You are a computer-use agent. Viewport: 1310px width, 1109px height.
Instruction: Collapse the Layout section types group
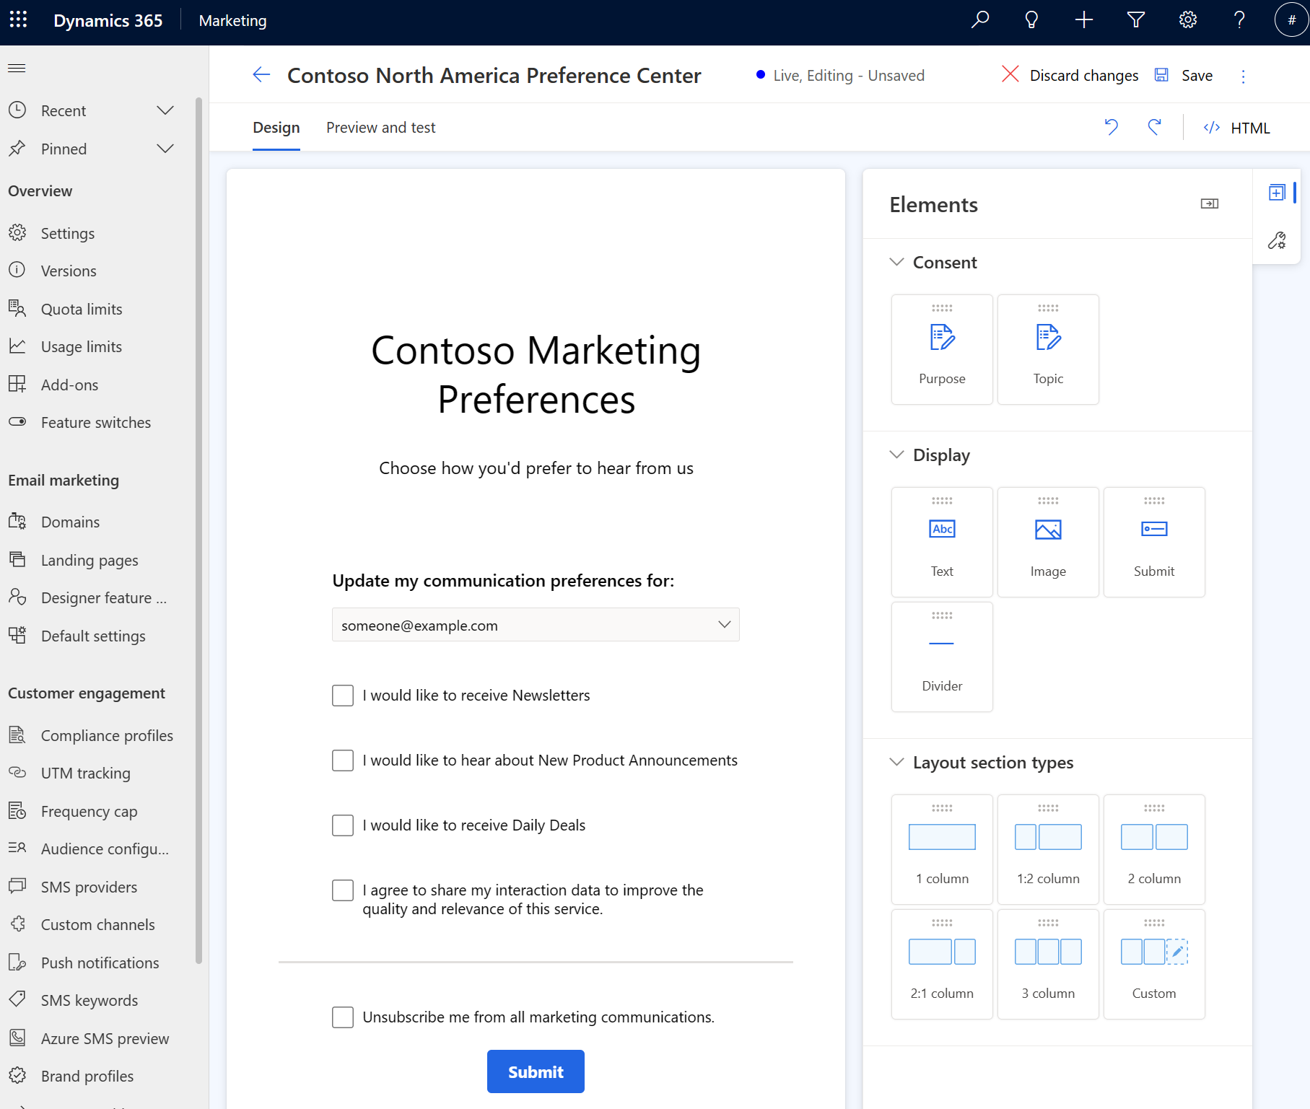click(896, 762)
